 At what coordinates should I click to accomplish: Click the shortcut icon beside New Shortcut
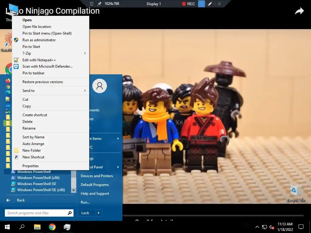[16, 157]
